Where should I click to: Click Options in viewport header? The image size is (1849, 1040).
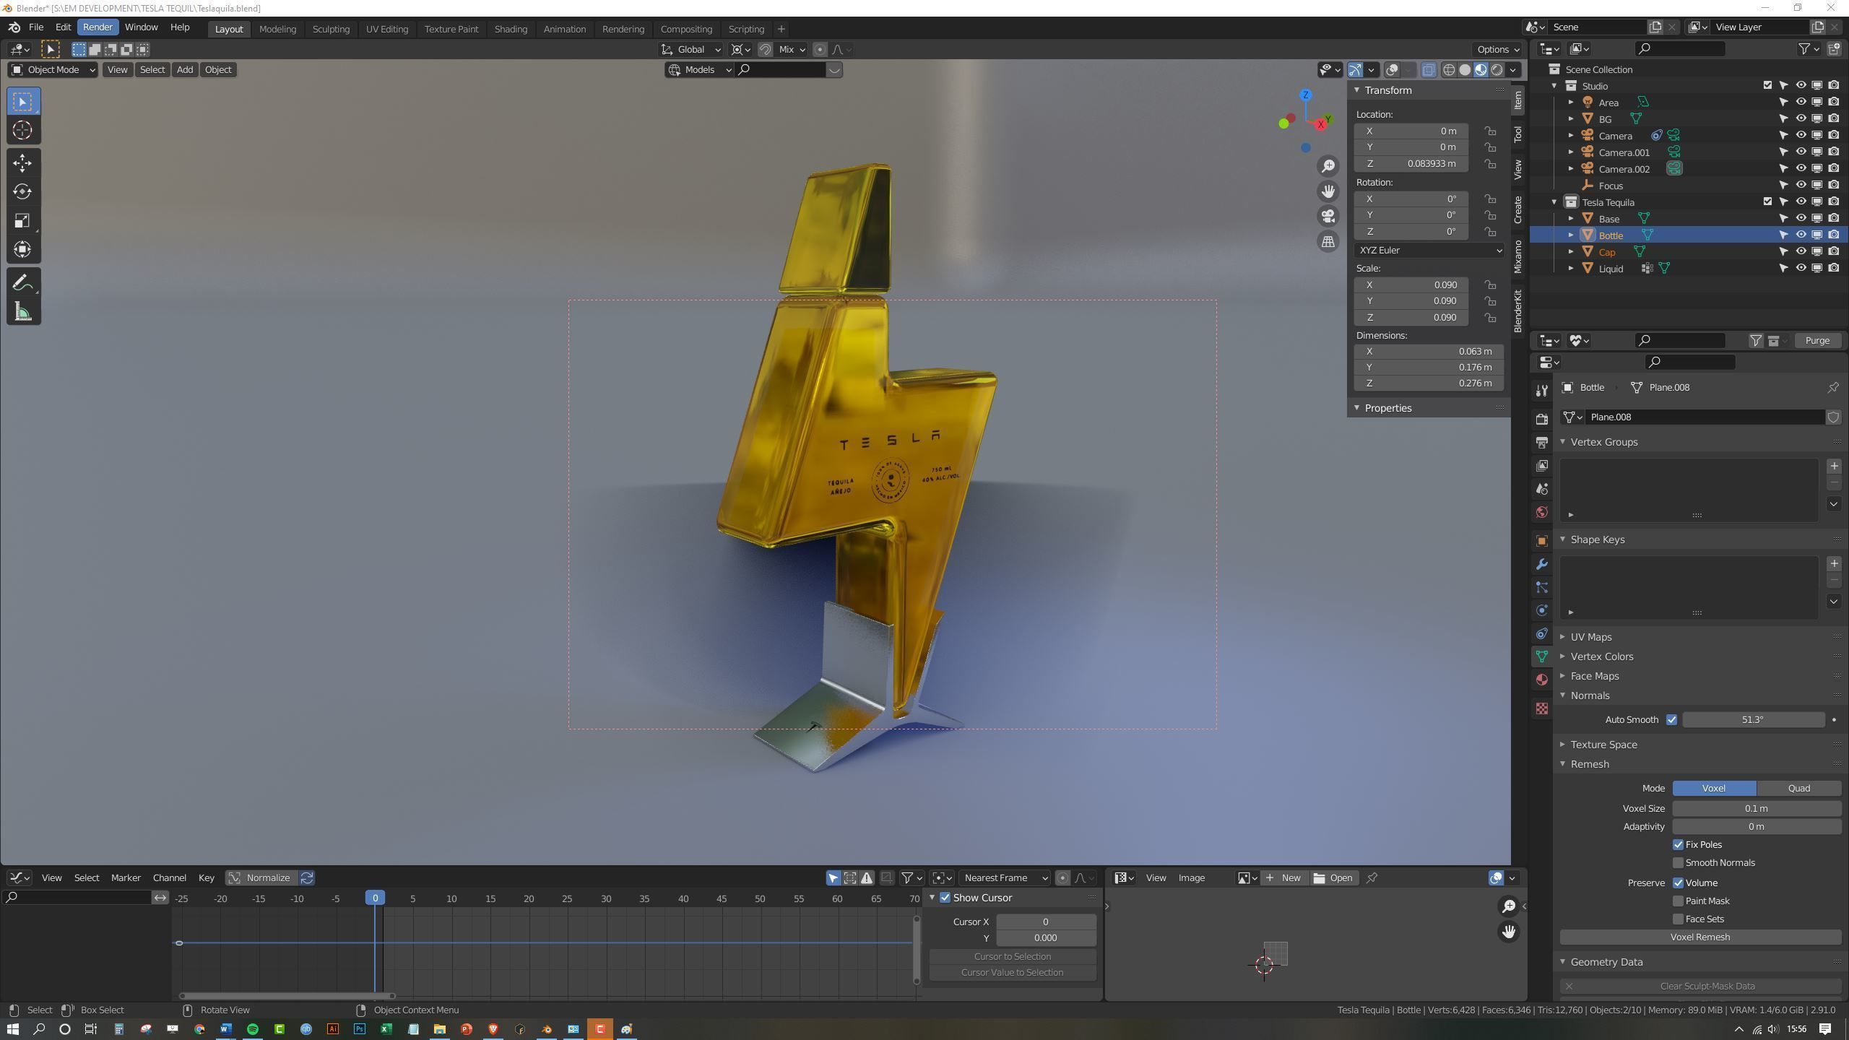(x=1497, y=50)
